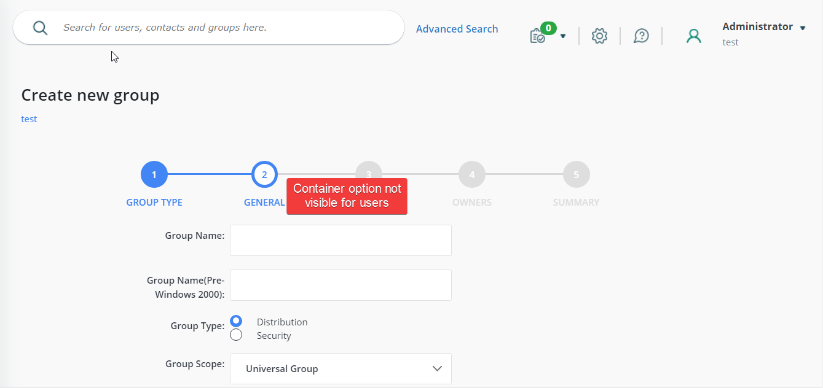The height and width of the screenshot is (388, 823).
Task: Click inside the Group Name field
Action: tap(341, 240)
